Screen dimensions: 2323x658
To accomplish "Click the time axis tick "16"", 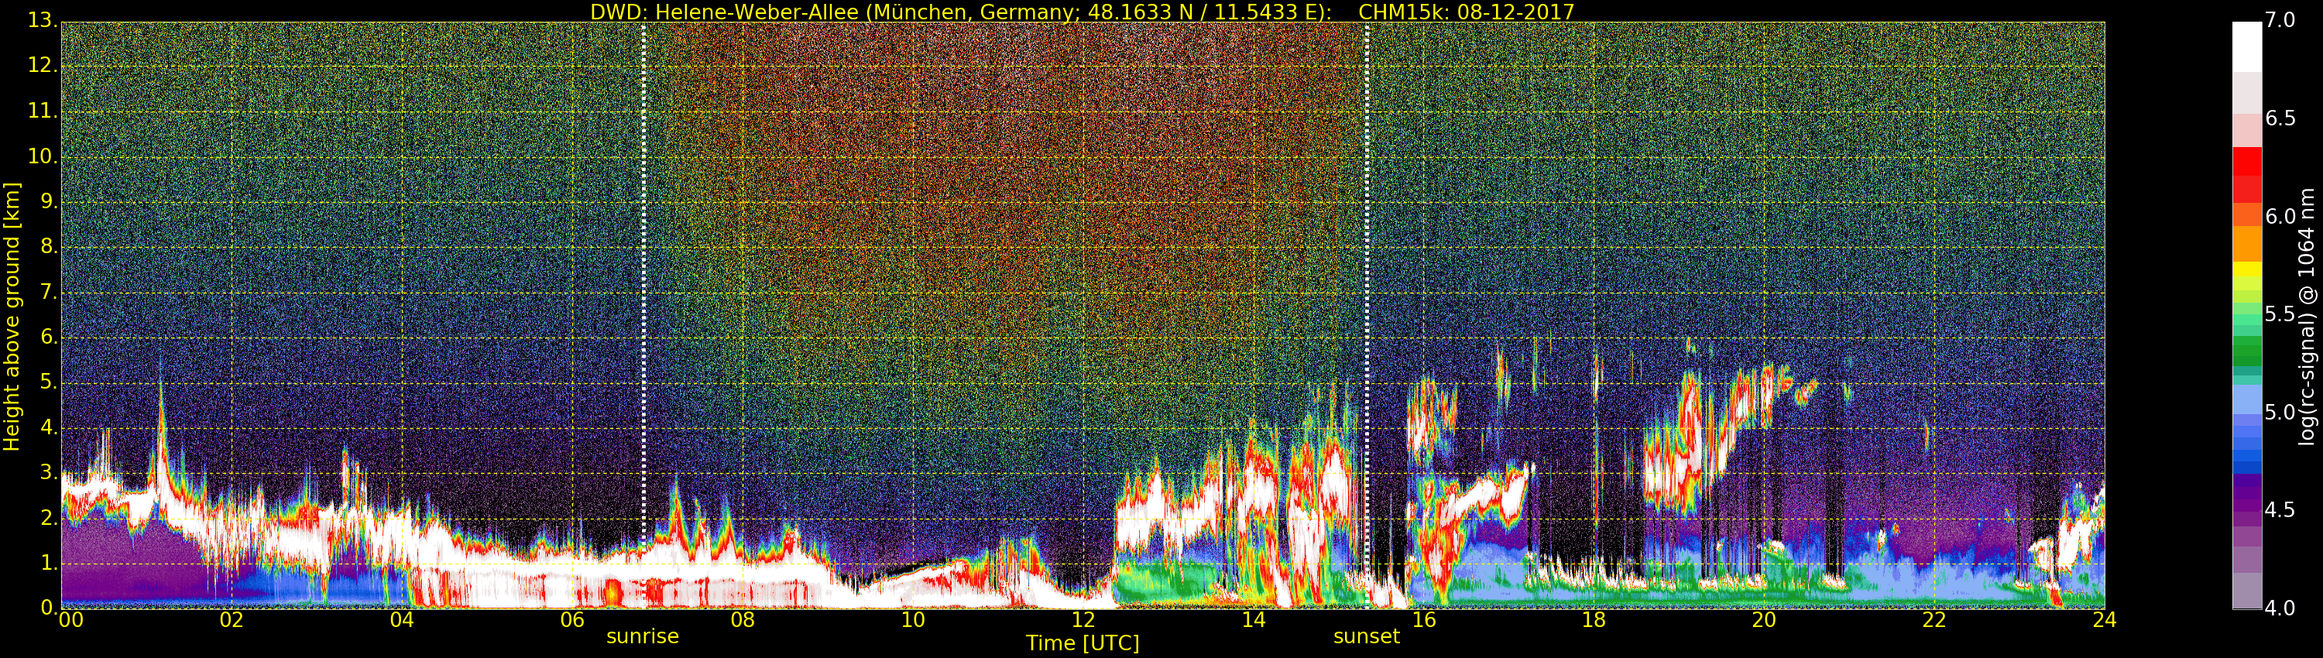I will pos(1424,620).
